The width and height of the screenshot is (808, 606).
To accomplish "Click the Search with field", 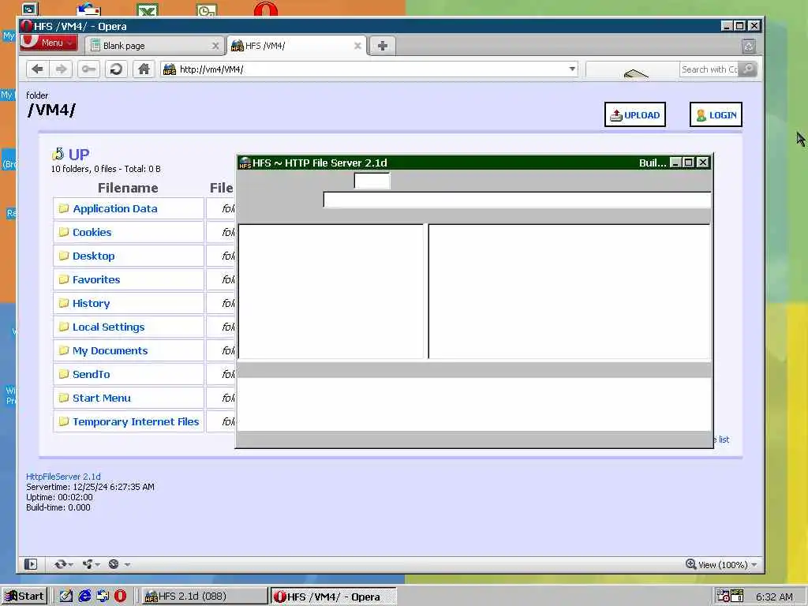I will click(x=709, y=69).
